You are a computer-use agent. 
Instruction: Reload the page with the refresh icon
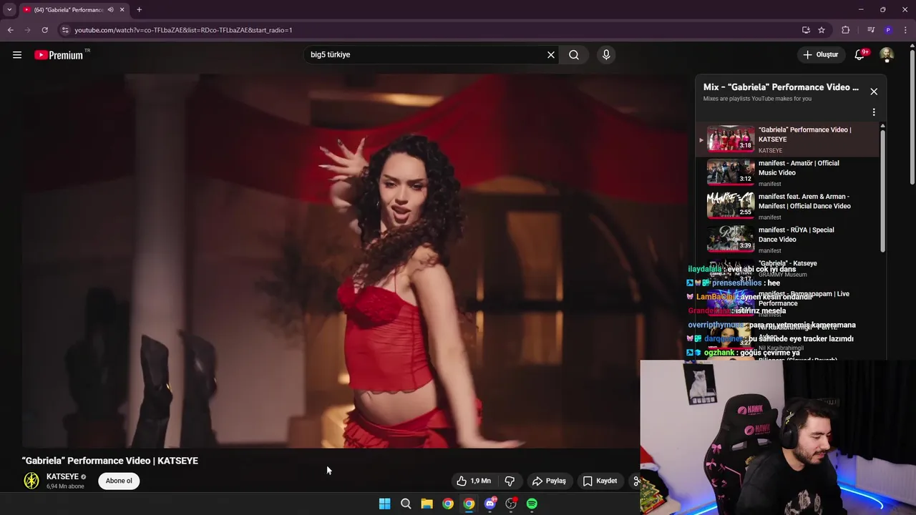[x=44, y=30]
